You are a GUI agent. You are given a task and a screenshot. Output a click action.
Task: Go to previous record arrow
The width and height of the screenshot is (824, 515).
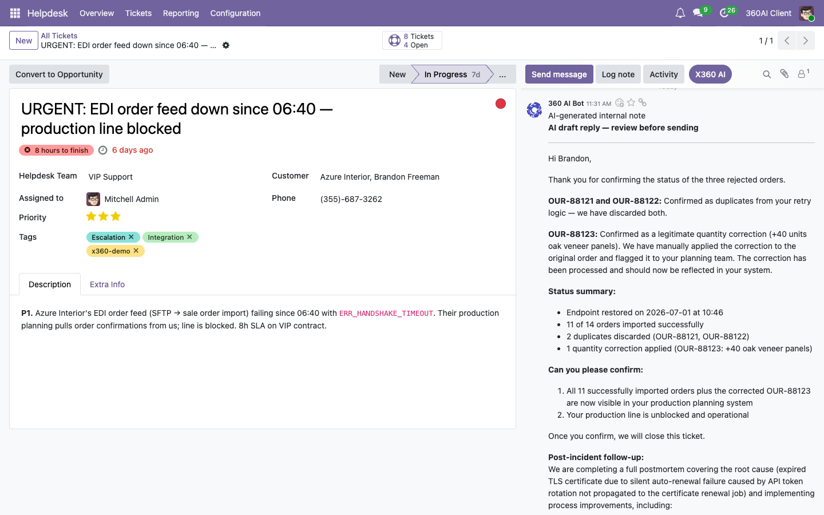point(787,41)
